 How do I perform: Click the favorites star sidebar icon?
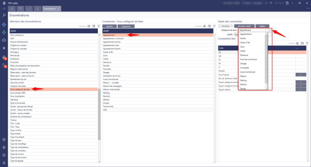point(4,48)
